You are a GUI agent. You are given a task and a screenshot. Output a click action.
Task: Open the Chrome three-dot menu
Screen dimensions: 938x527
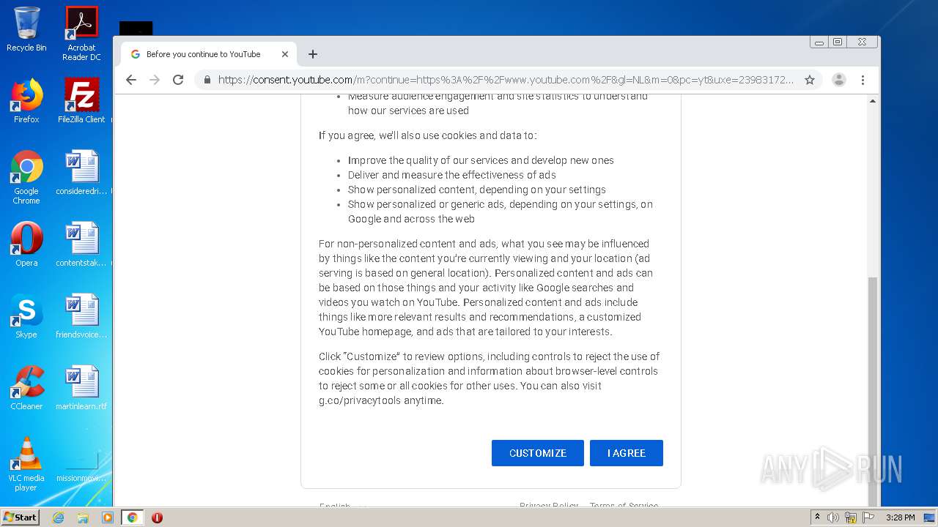863,80
